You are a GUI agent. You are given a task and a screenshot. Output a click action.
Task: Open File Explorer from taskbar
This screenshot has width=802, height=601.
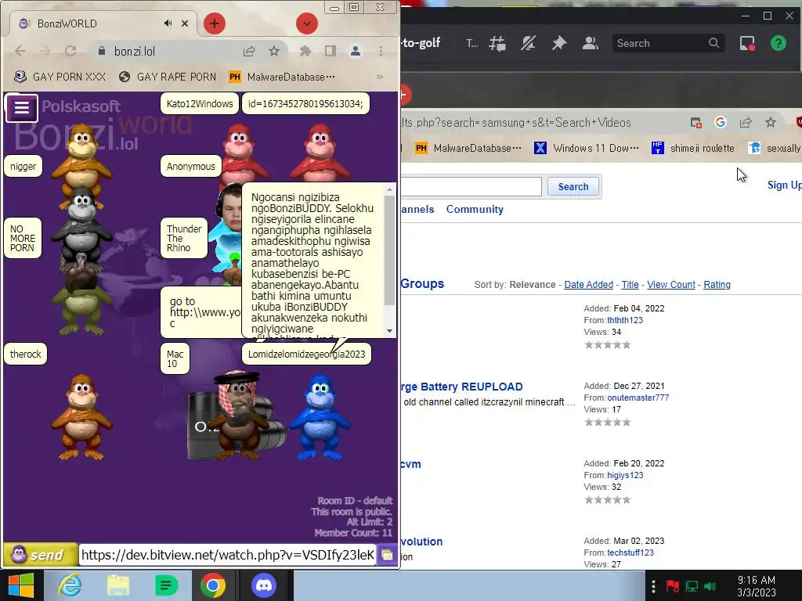click(x=118, y=585)
